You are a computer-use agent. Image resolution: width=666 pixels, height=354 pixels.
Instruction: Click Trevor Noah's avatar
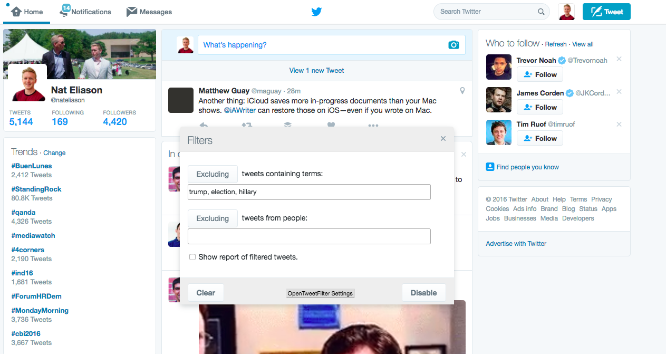tap(499, 68)
